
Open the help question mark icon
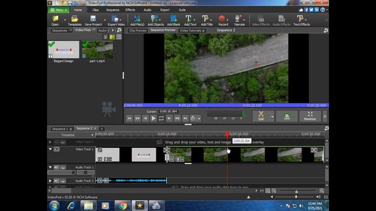coord(323,9)
